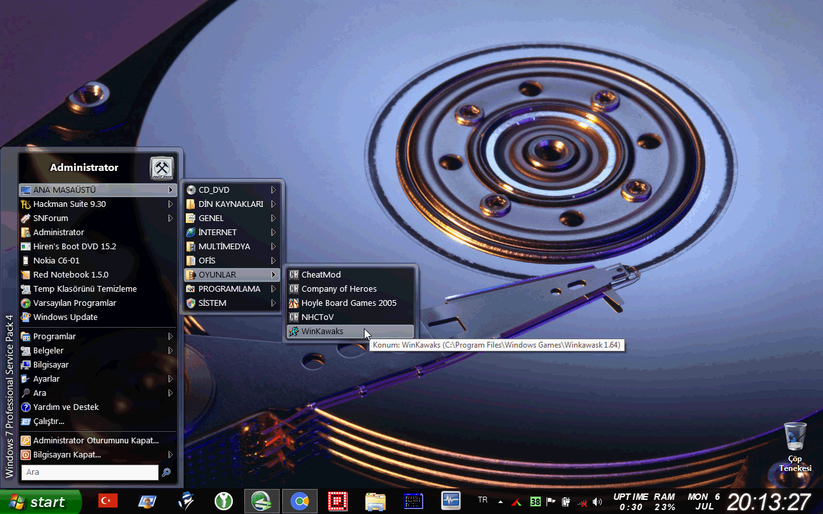Click the TR language indicator
This screenshot has height=514, width=823.
pyautogui.click(x=483, y=500)
